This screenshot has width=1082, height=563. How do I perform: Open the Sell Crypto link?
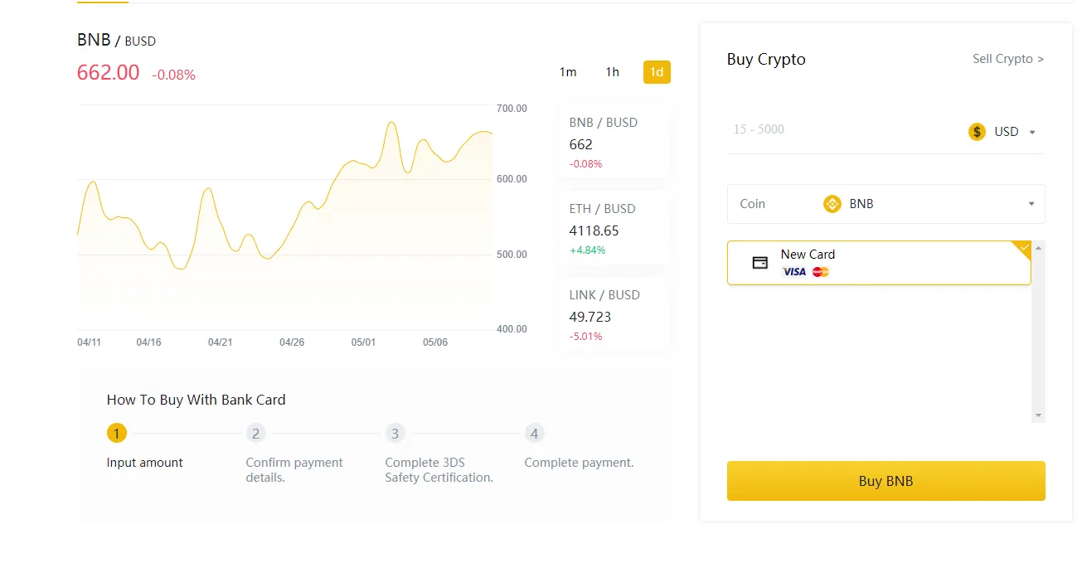tap(1007, 59)
